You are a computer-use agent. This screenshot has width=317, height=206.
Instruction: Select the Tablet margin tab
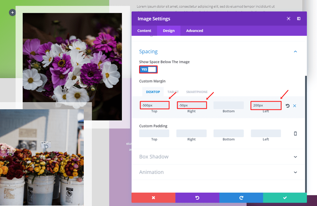(173, 92)
